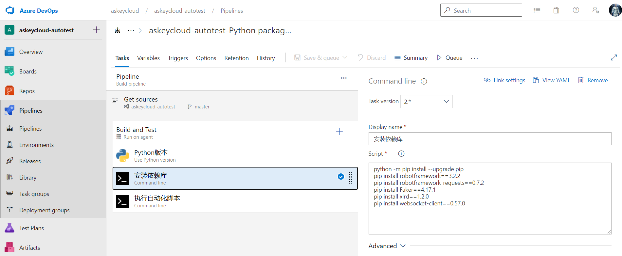Screen dimensions: 622x256
Task: Switch to the Triggers tab
Action: coord(178,58)
